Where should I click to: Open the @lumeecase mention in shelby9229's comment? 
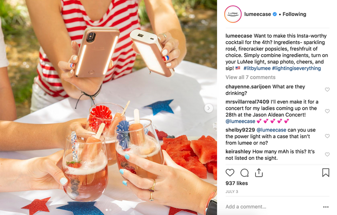click(271, 130)
